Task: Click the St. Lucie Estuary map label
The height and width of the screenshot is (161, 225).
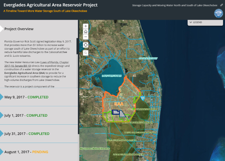Action: click(148, 58)
